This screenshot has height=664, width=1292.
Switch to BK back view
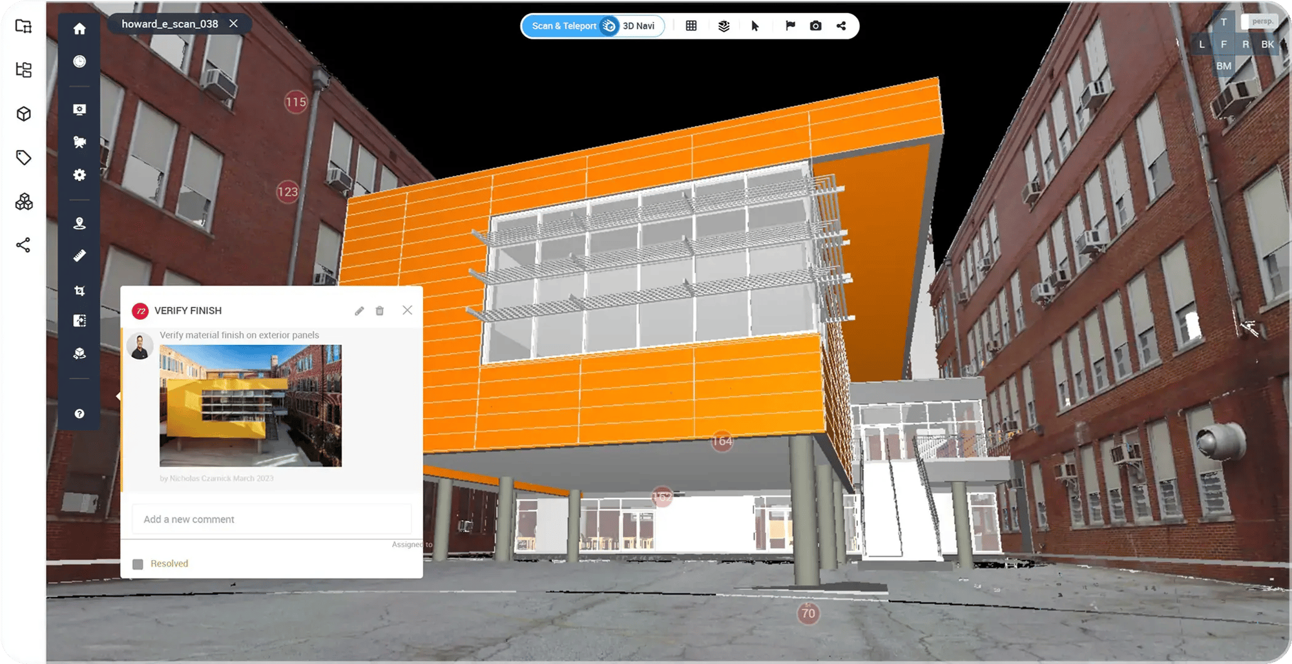point(1267,45)
